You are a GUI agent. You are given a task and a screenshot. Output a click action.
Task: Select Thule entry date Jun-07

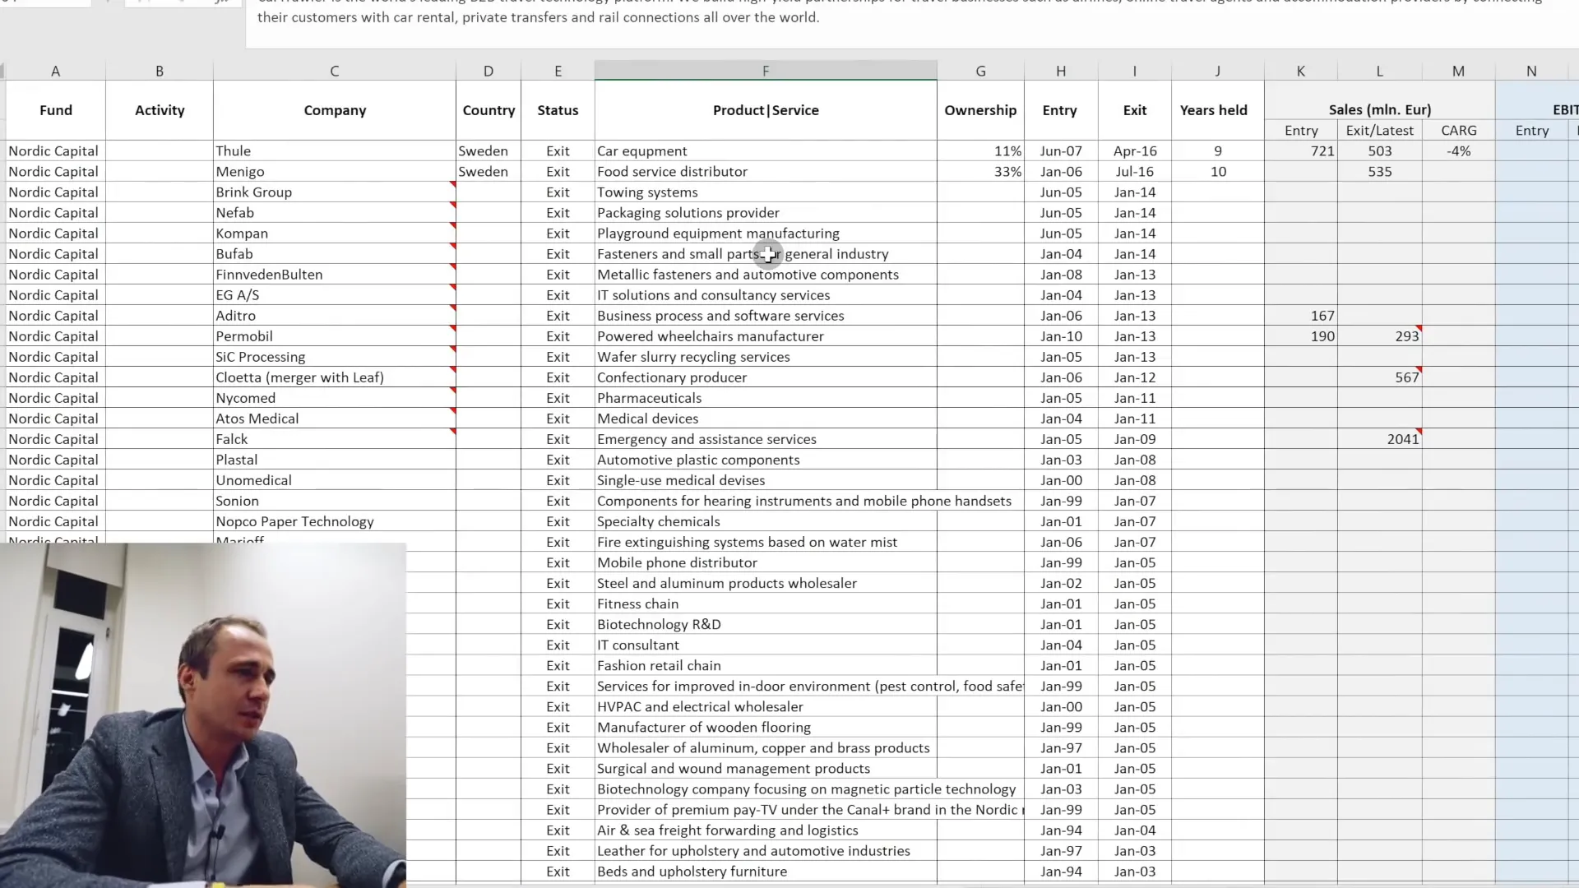pos(1061,151)
